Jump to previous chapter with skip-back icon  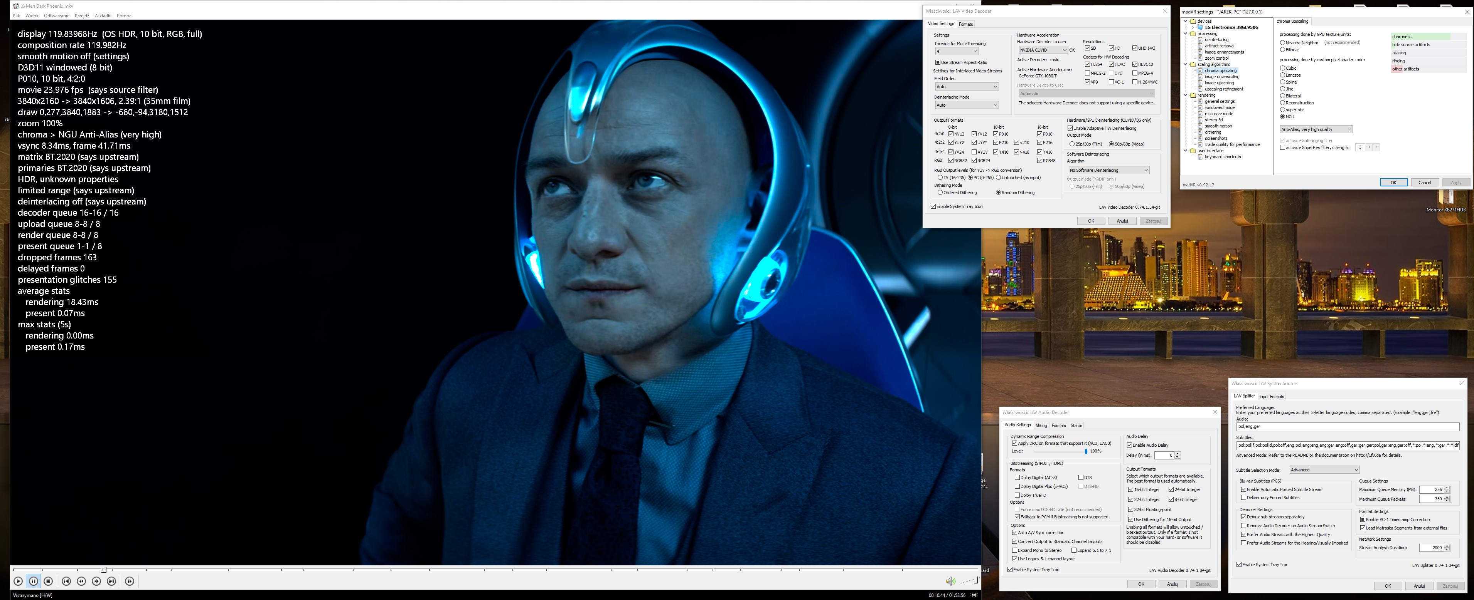coord(66,581)
